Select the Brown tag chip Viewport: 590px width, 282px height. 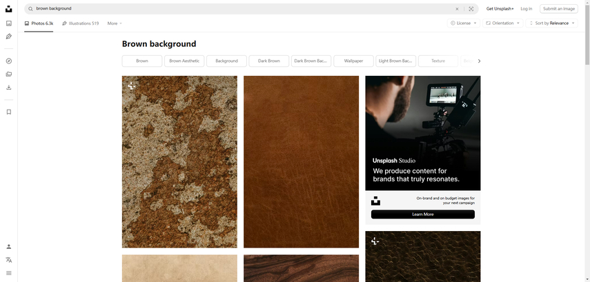tap(142, 61)
